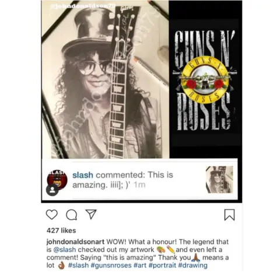The image size is (280, 272).
Task: Open the #art hashtag
Action: [x=140, y=265]
